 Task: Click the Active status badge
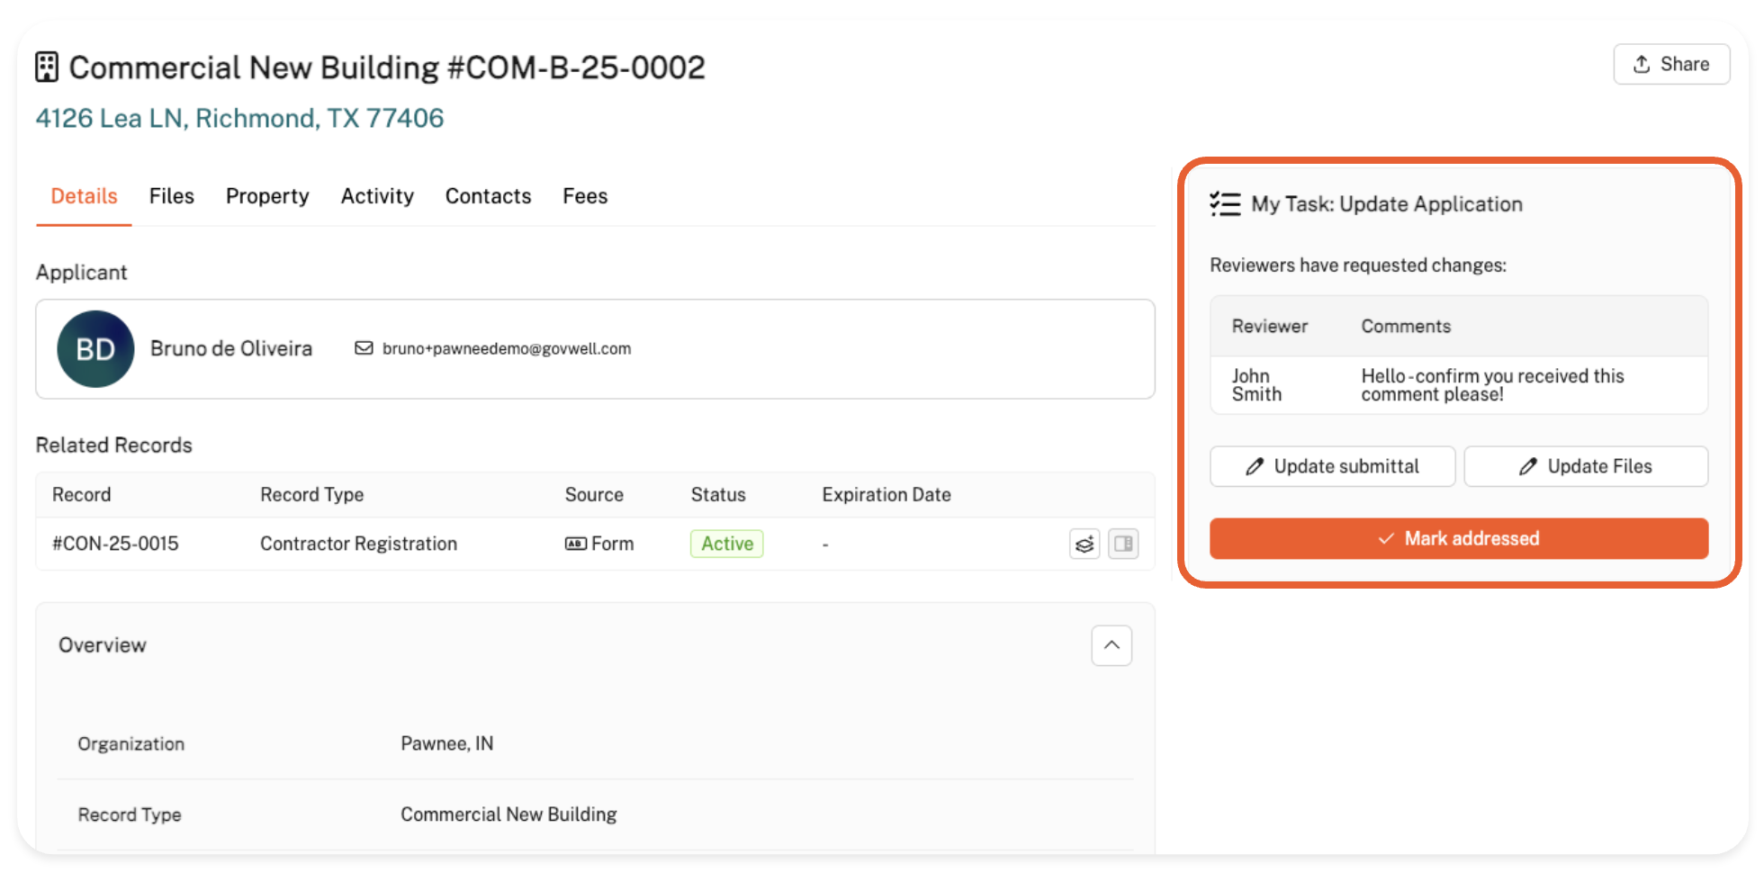pyautogui.click(x=726, y=544)
